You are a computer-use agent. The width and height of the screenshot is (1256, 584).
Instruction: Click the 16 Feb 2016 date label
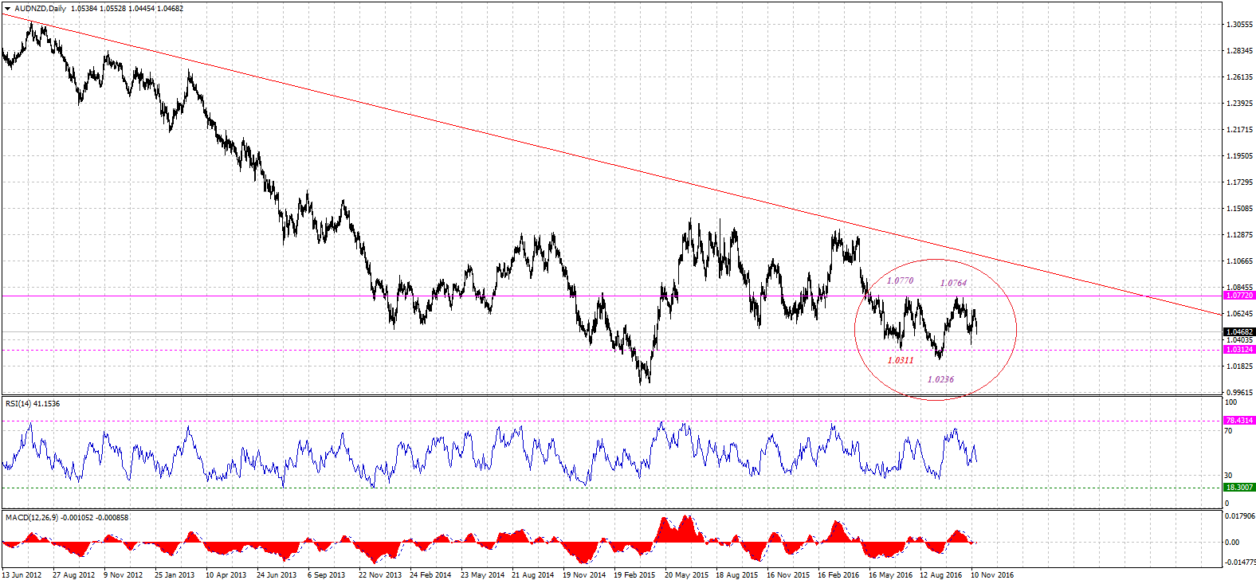(x=838, y=575)
